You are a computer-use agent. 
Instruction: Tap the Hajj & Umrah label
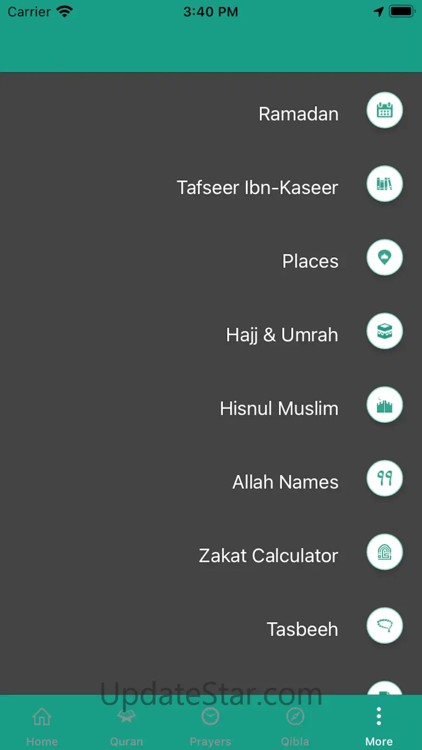[x=282, y=335]
